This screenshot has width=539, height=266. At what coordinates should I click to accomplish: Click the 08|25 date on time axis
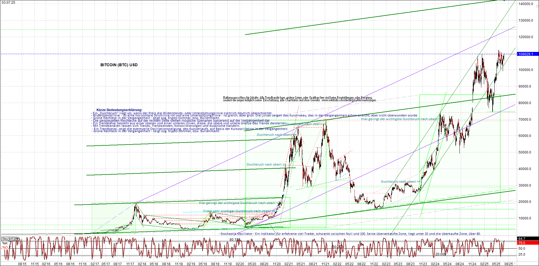click(x=509, y=264)
